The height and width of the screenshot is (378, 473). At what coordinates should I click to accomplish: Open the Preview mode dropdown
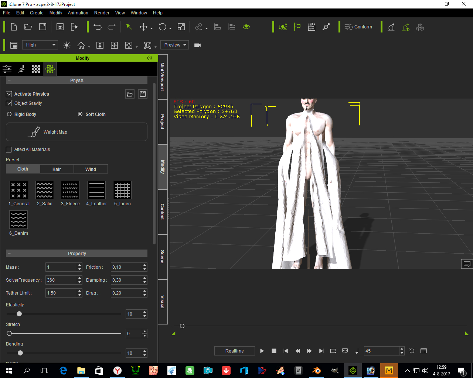point(175,45)
